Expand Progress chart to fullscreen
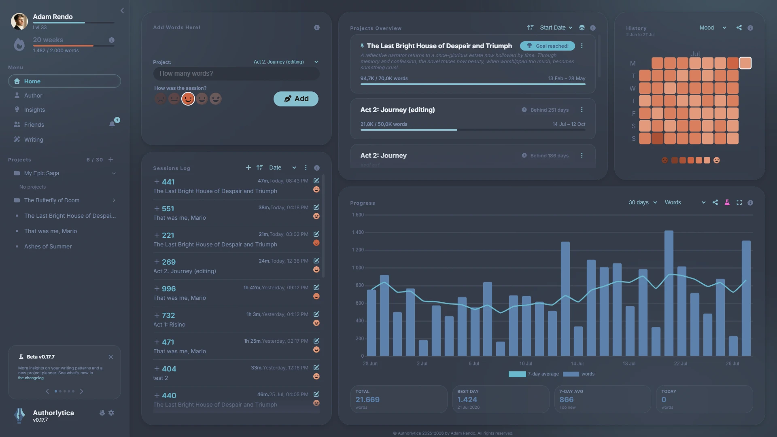The width and height of the screenshot is (777, 437). [739, 202]
